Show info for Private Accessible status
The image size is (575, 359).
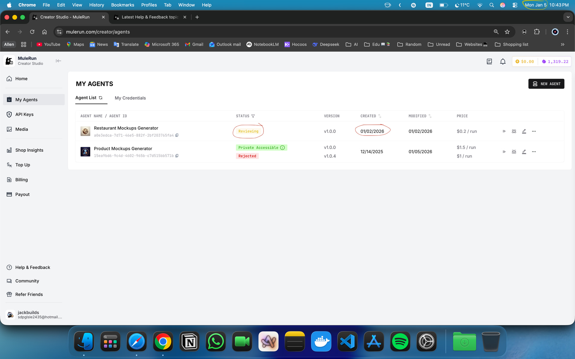point(282,147)
